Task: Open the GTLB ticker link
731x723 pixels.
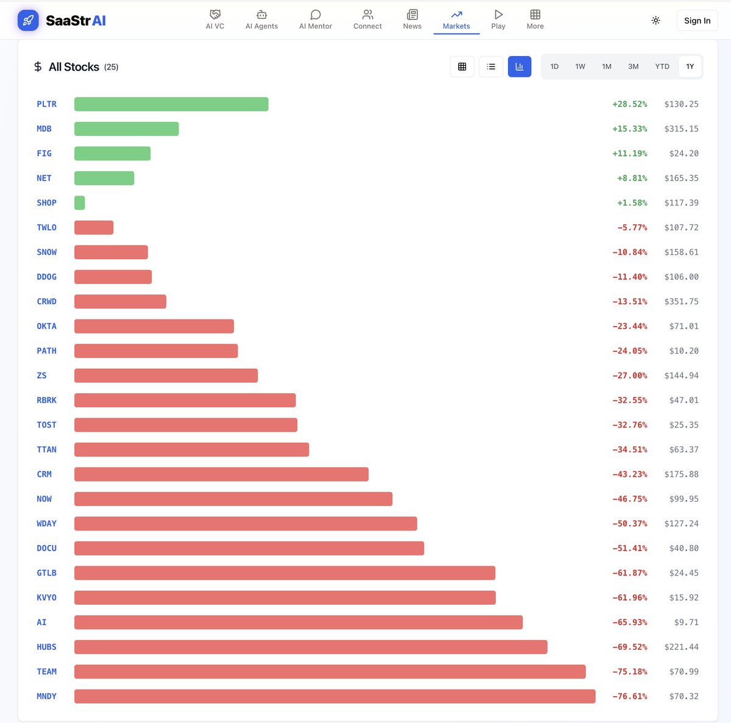Action: point(46,573)
